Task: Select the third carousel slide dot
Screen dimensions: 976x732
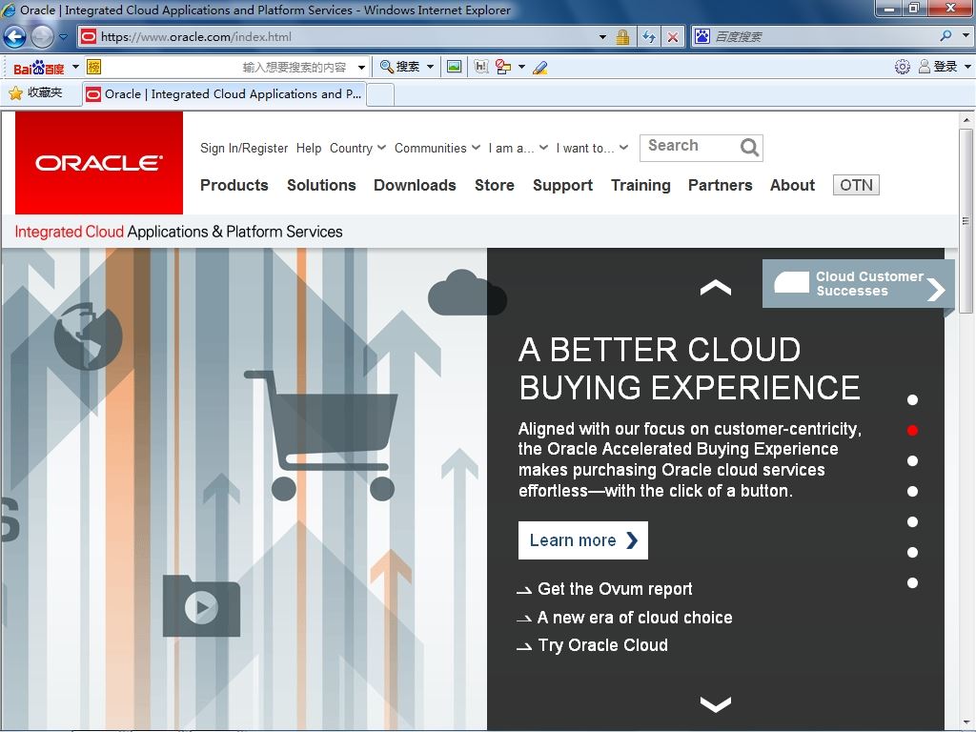Action: coord(912,460)
